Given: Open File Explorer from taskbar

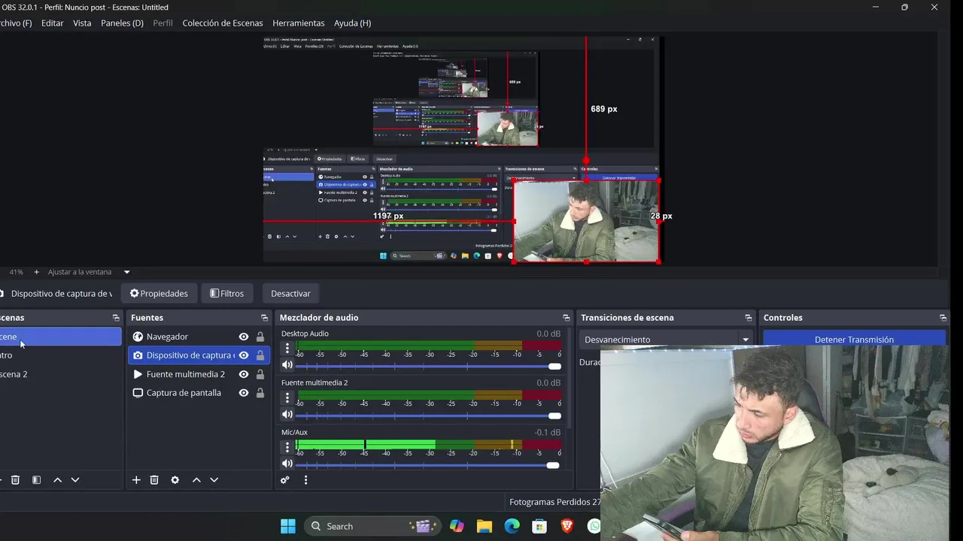Looking at the screenshot, I should [x=484, y=526].
